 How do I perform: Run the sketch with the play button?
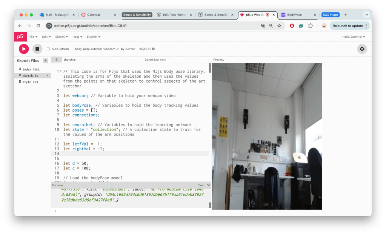point(24,49)
